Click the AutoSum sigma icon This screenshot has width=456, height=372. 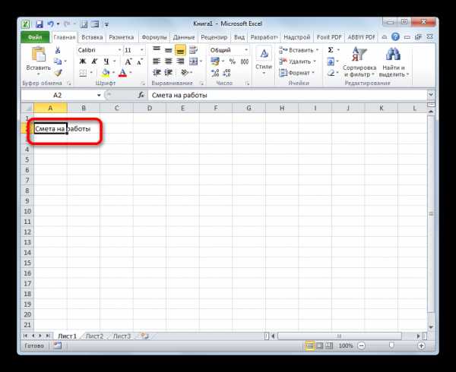[331, 50]
